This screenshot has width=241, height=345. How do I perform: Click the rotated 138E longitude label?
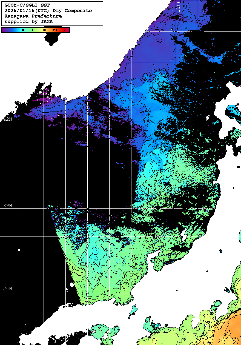click(x=178, y=5)
